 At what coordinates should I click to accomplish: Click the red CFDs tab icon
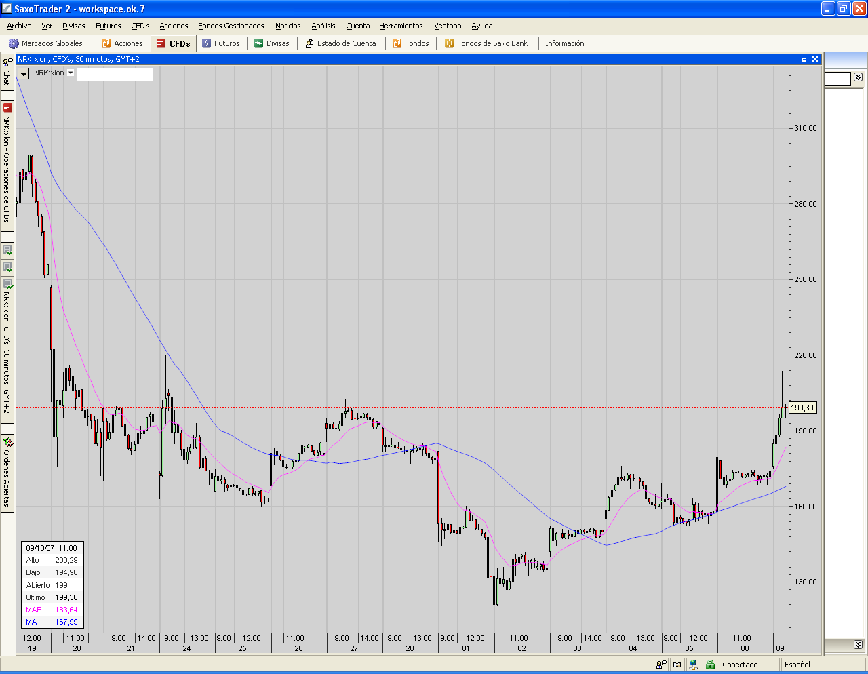pos(161,43)
